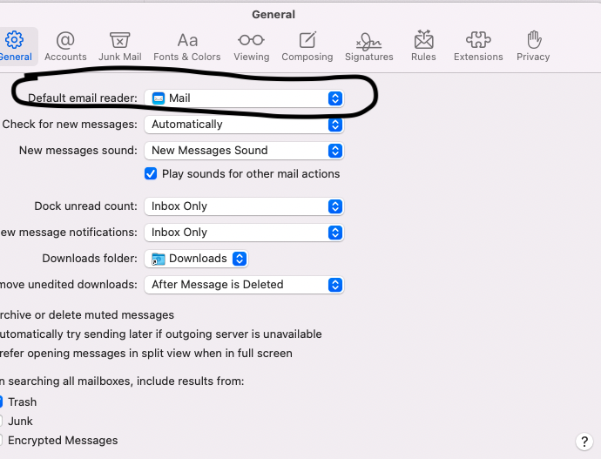
Task: Click the Encrypted Messages label
Action: coord(63,440)
